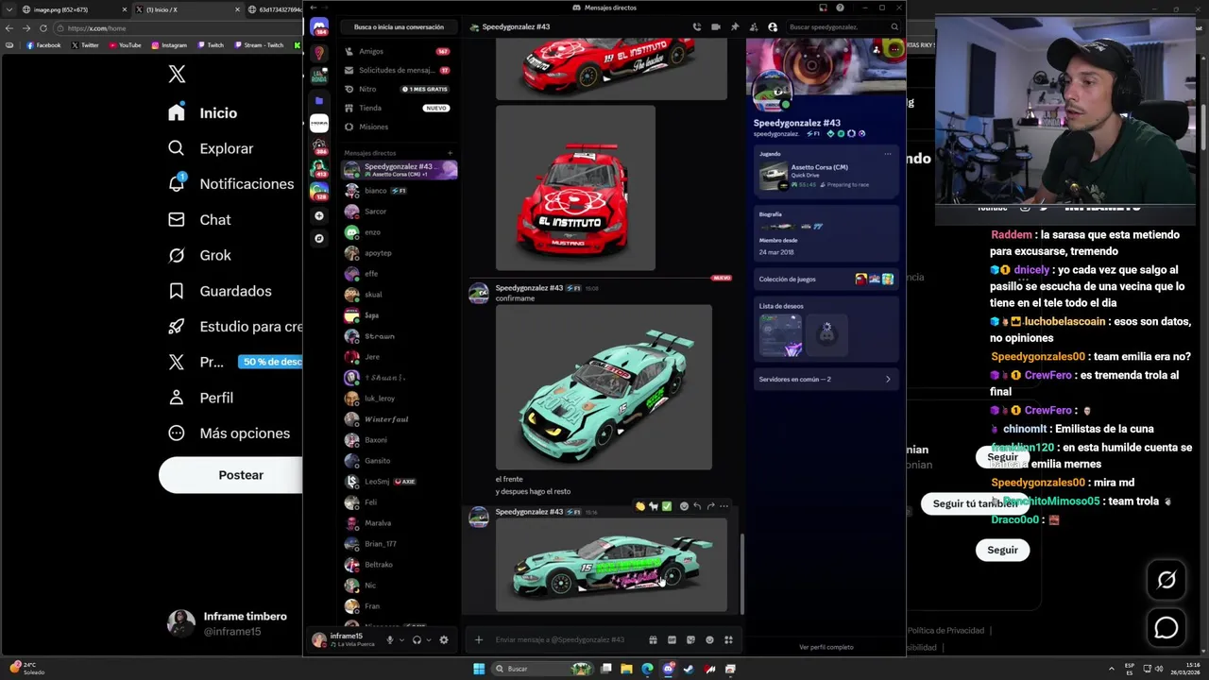Open Discord help question-mark icon

point(840,8)
